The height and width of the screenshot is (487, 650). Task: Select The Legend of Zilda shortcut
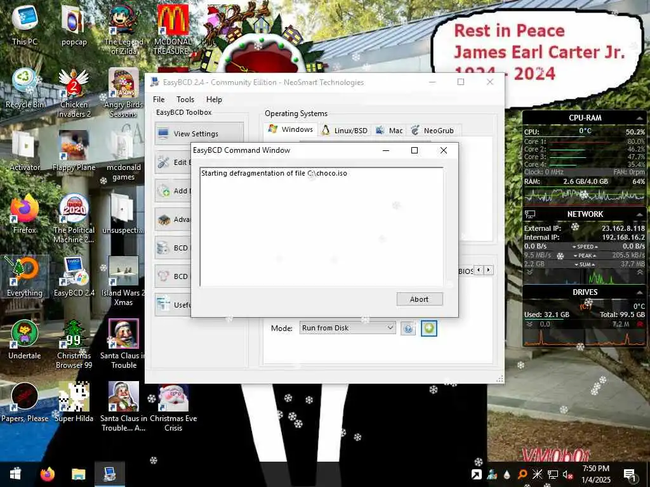click(x=124, y=30)
